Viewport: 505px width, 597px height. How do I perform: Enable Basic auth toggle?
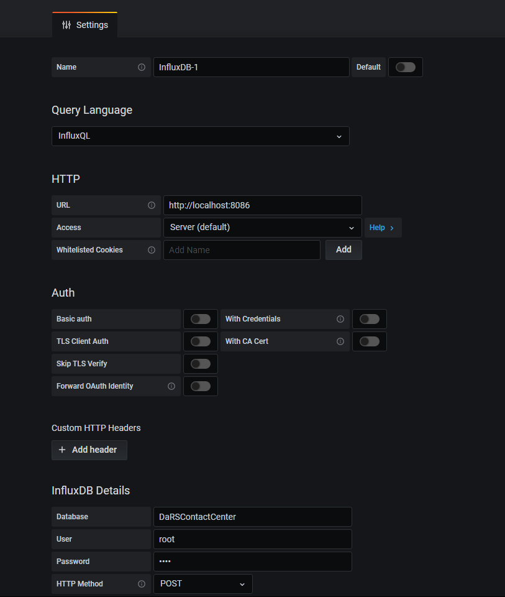click(x=201, y=319)
